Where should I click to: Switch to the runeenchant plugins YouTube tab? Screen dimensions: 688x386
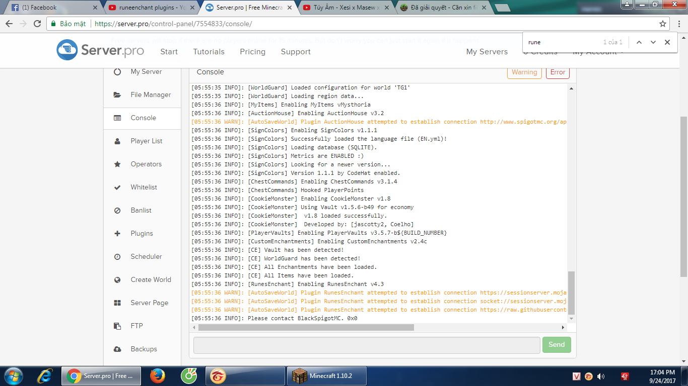tap(151, 8)
